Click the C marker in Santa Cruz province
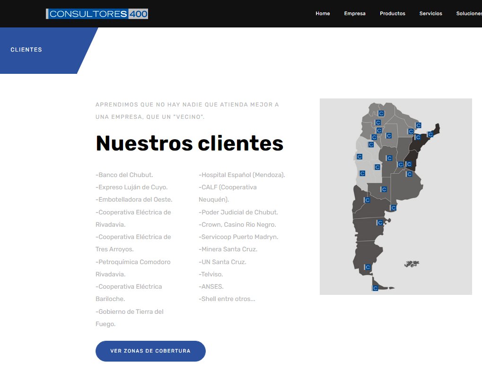The width and height of the screenshot is (482, 381). coord(368,267)
